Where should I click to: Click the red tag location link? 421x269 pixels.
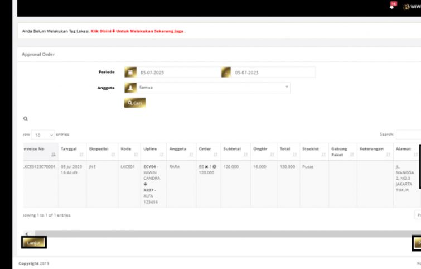(137, 31)
